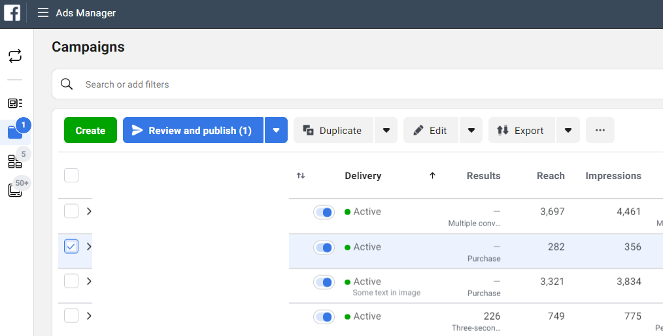Image resolution: width=663 pixels, height=336 pixels.
Task: Toggle the campaign switch with 'Some text in image'
Action: click(324, 282)
